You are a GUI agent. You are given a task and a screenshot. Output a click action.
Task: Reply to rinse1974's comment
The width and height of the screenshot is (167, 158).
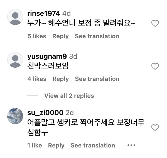pyautogui.click(x=60, y=36)
